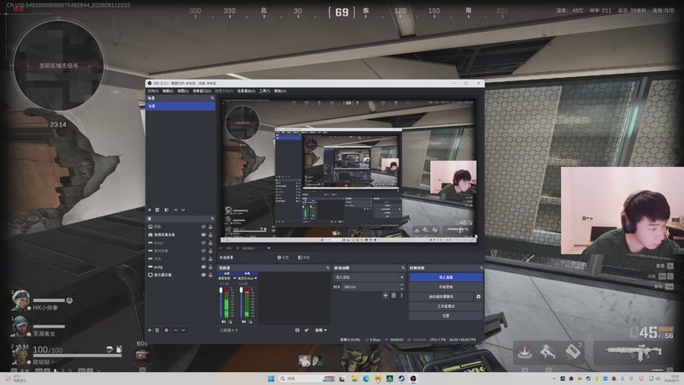Adjust the second mixer channel volume slider
684x385 pixels.
241,303
